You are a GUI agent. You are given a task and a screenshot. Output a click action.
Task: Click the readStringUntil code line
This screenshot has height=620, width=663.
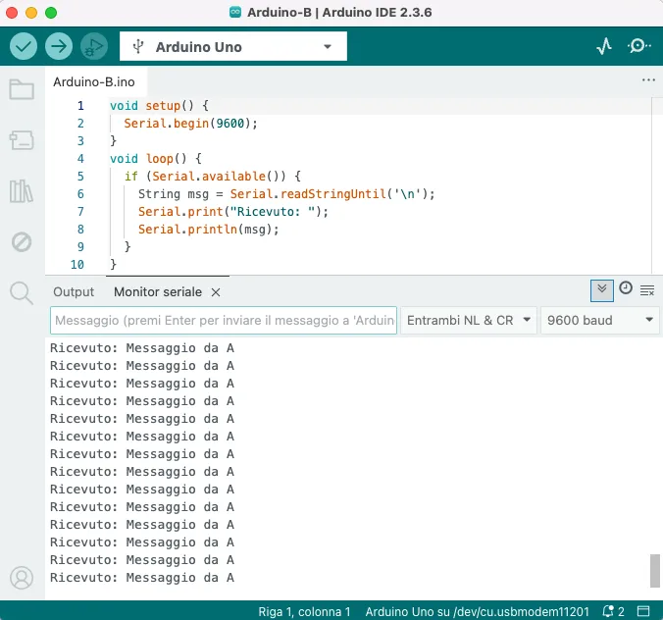click(286, 194)
